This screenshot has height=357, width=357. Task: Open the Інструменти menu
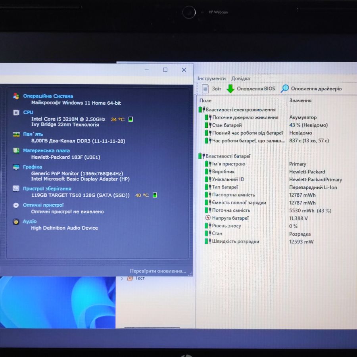tap(211, 78)
